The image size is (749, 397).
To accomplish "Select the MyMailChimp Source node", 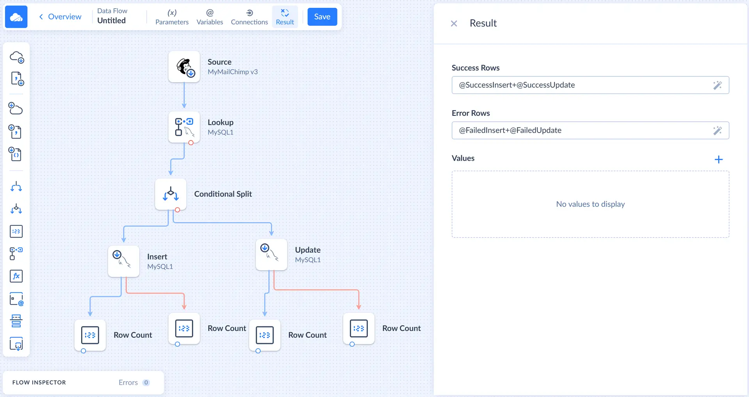I will (184, 67).
